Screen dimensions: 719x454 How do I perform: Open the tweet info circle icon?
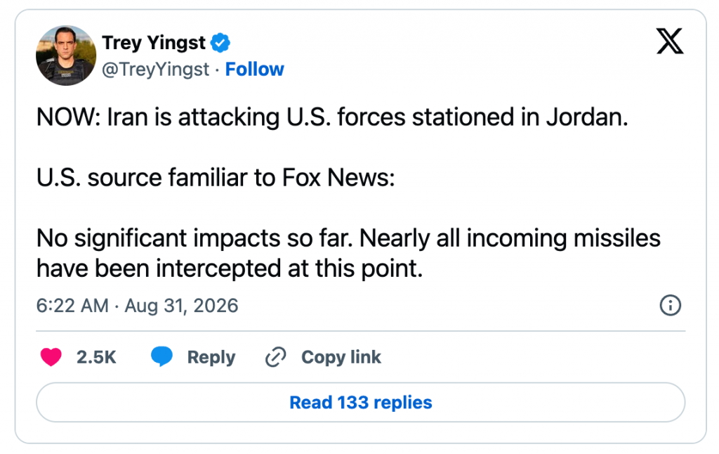pos(671,305)
